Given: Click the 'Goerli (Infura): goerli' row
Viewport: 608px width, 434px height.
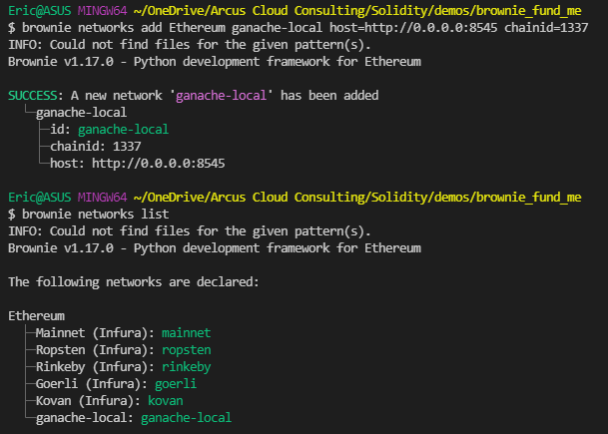Looking at the screenshot, I should coord(116,384).
